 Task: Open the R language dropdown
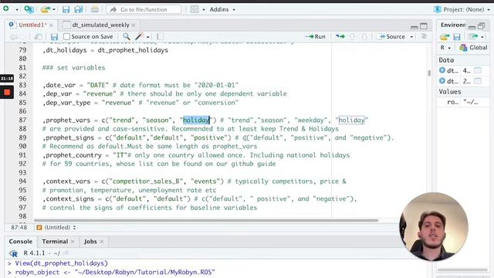(445, 48)
